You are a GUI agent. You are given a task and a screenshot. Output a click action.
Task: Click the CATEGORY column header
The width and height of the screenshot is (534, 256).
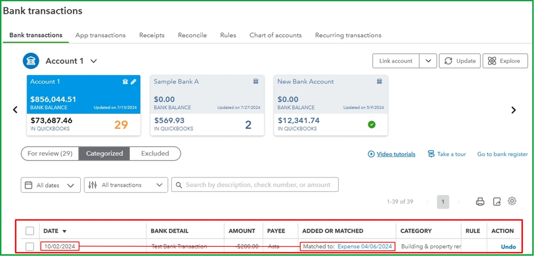[x=416, y=231]
